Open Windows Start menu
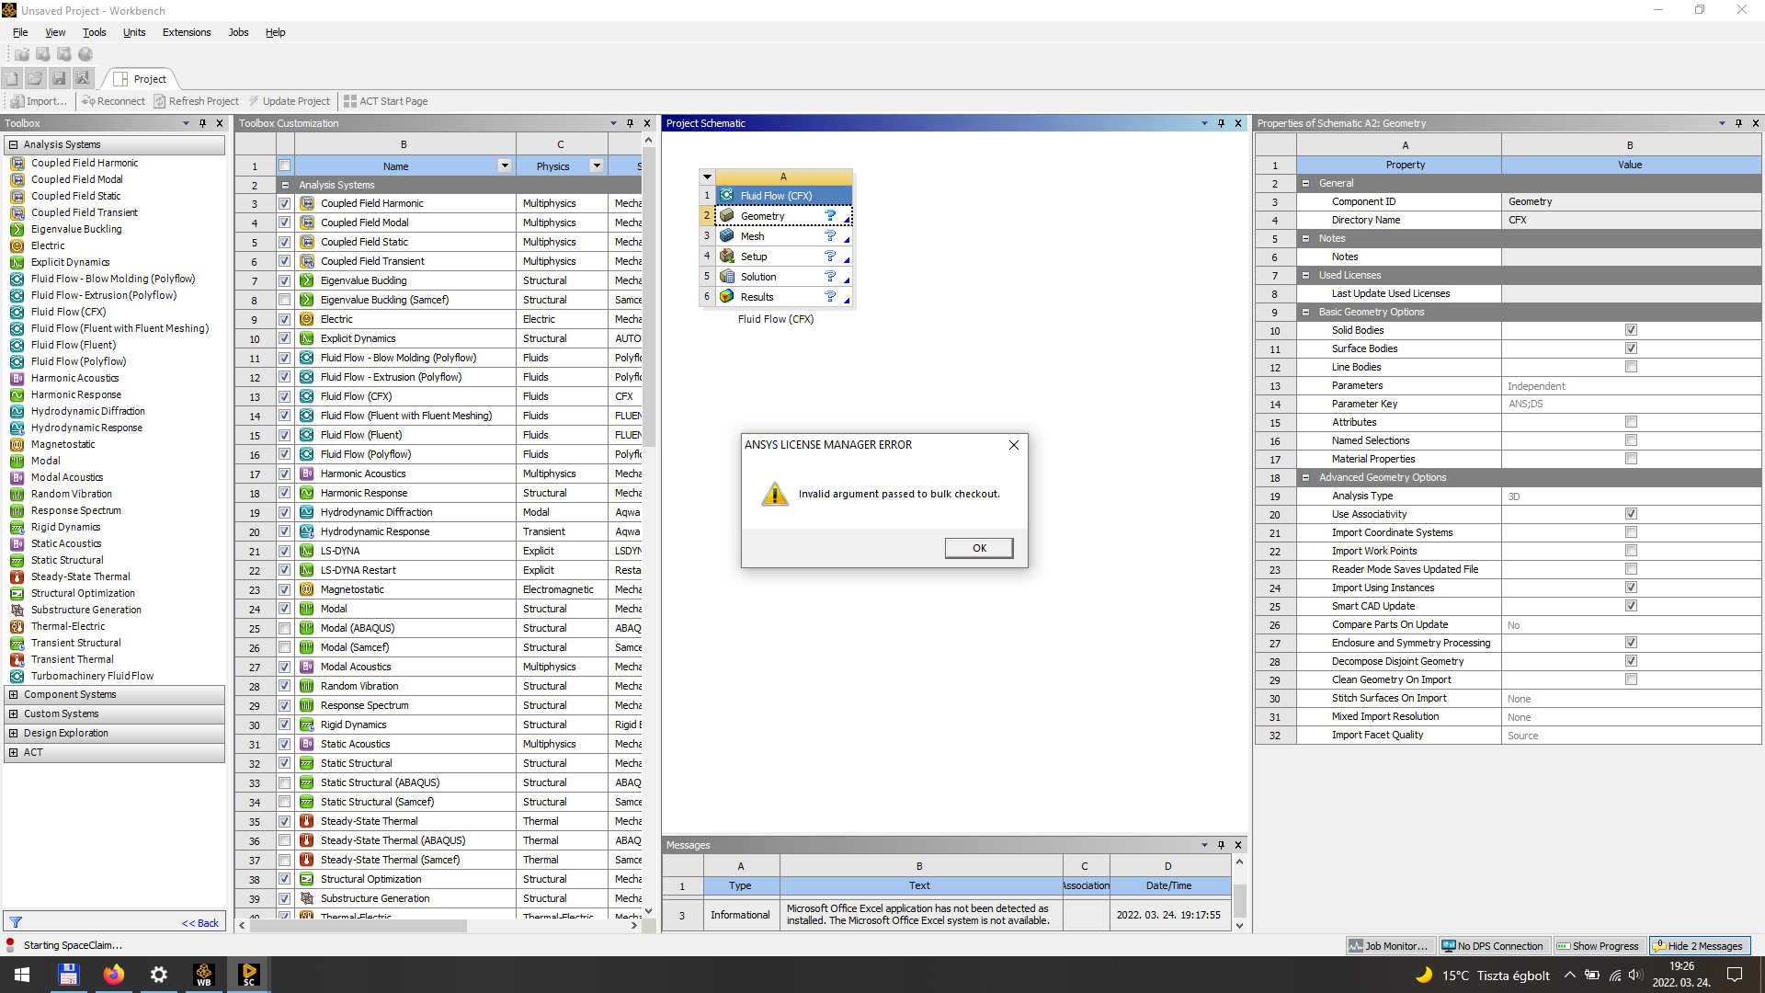1765x993 pixels. [x=22, y=975]
